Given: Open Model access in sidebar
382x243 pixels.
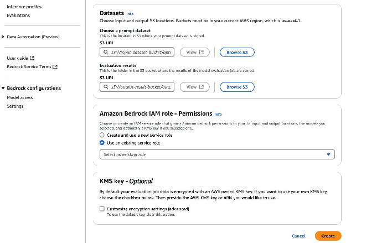Looking at the screenshot, I should point(19,97).
